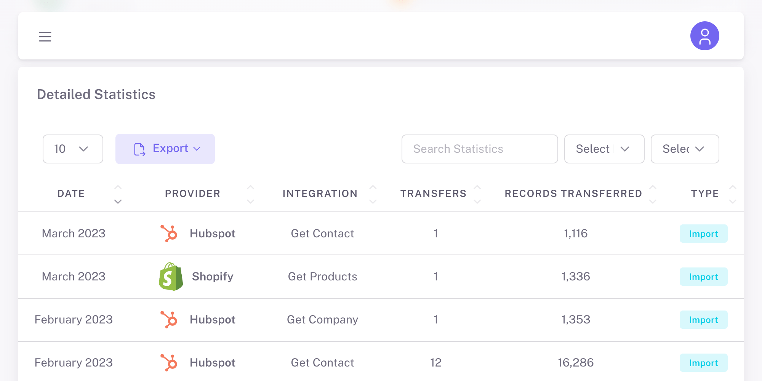762x381 pixels.
Task: Open the user profile avatar
Action: (x=704, y=36)
